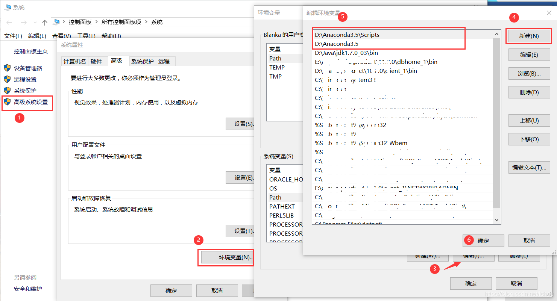557x301 pixels.
Task: Click the performance 设置(S) button
Action: point(240,124)
